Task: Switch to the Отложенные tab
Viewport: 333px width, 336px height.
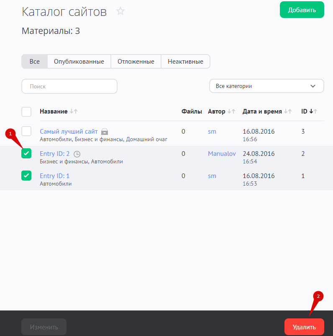Action: coord(136,62)
